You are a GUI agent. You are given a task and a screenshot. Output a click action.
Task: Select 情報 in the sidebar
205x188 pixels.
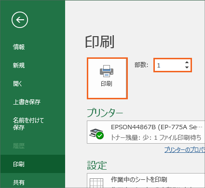pos(19,47)
